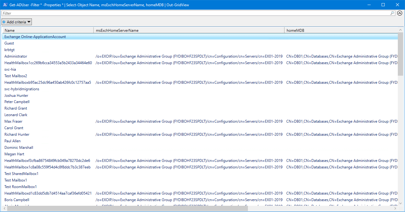The width and height of the screenshot is (405, 212).
Task: Select the Max Fraser row
Action: click(x=200, y=121)
